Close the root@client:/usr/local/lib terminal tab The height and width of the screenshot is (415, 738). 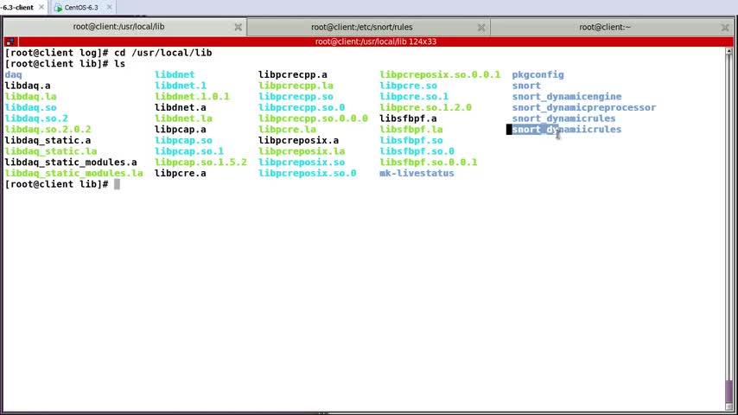click(x=239, y=28)
